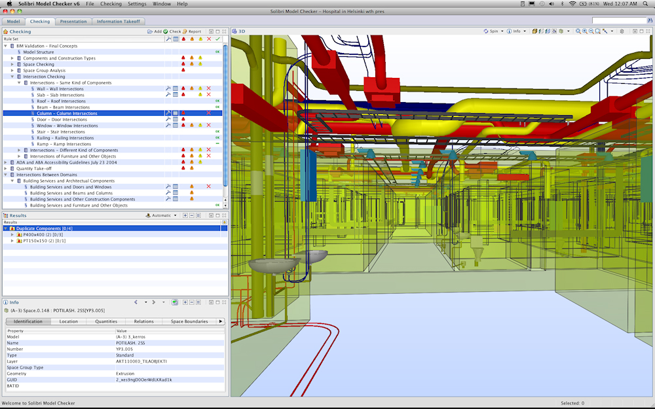This screenshot has width=655, height=409.
Task: Expand the Space Checking rule group
Action: [12, 64]
